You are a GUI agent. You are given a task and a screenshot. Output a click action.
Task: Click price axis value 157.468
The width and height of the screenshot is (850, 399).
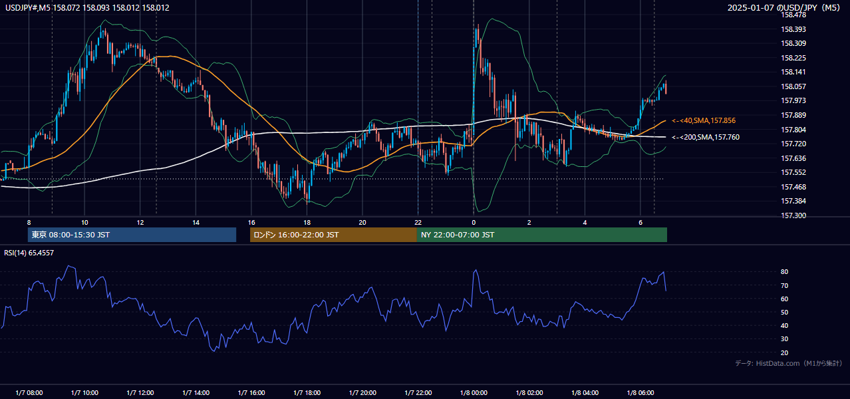click(x=793, y=187)
